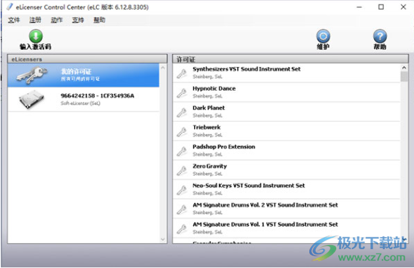414x268 pixels.
Task: Click the eLicensers panel header
Action: point(88,59)
